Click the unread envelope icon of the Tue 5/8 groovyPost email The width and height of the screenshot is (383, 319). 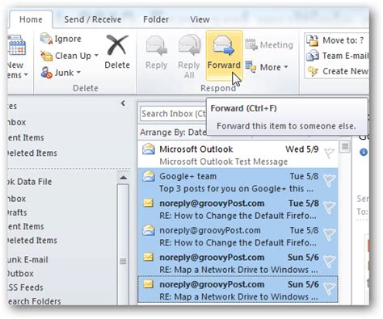149,203
